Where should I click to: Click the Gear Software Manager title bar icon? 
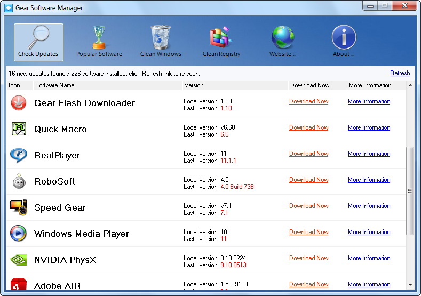pyautogui.click(x=9, y=8)
